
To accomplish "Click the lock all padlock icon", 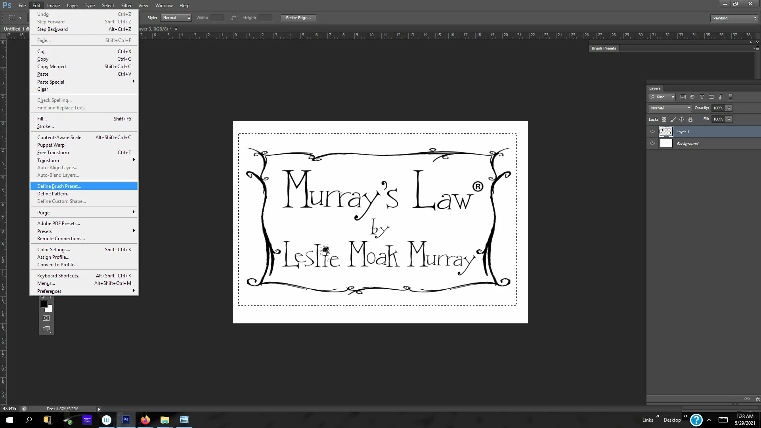I will coord(690,119).
